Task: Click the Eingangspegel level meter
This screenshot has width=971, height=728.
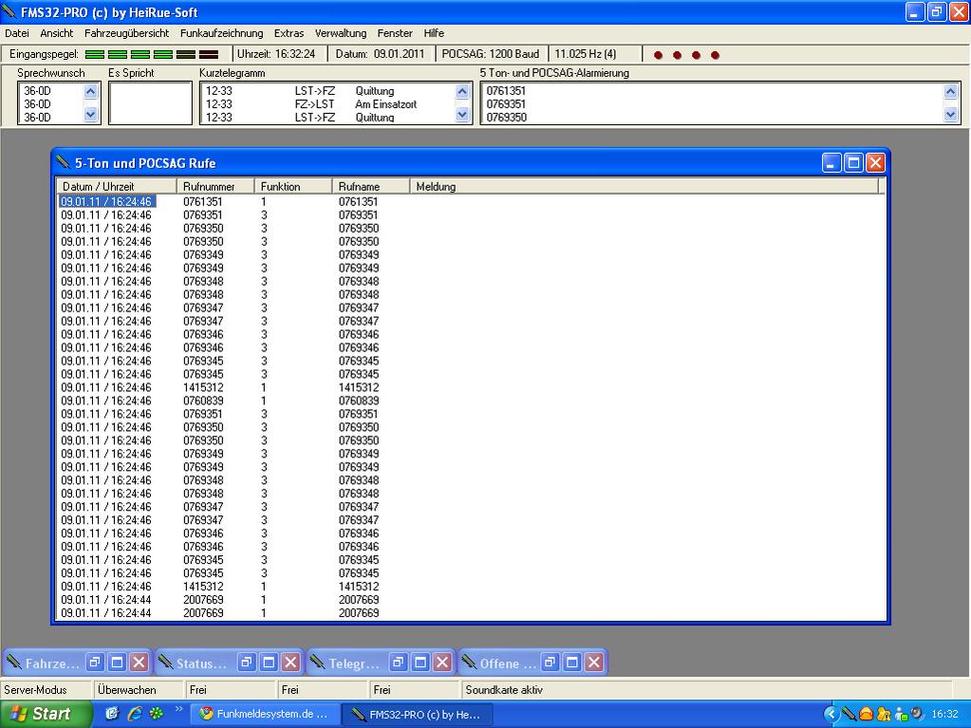Action: click(152, 55)
